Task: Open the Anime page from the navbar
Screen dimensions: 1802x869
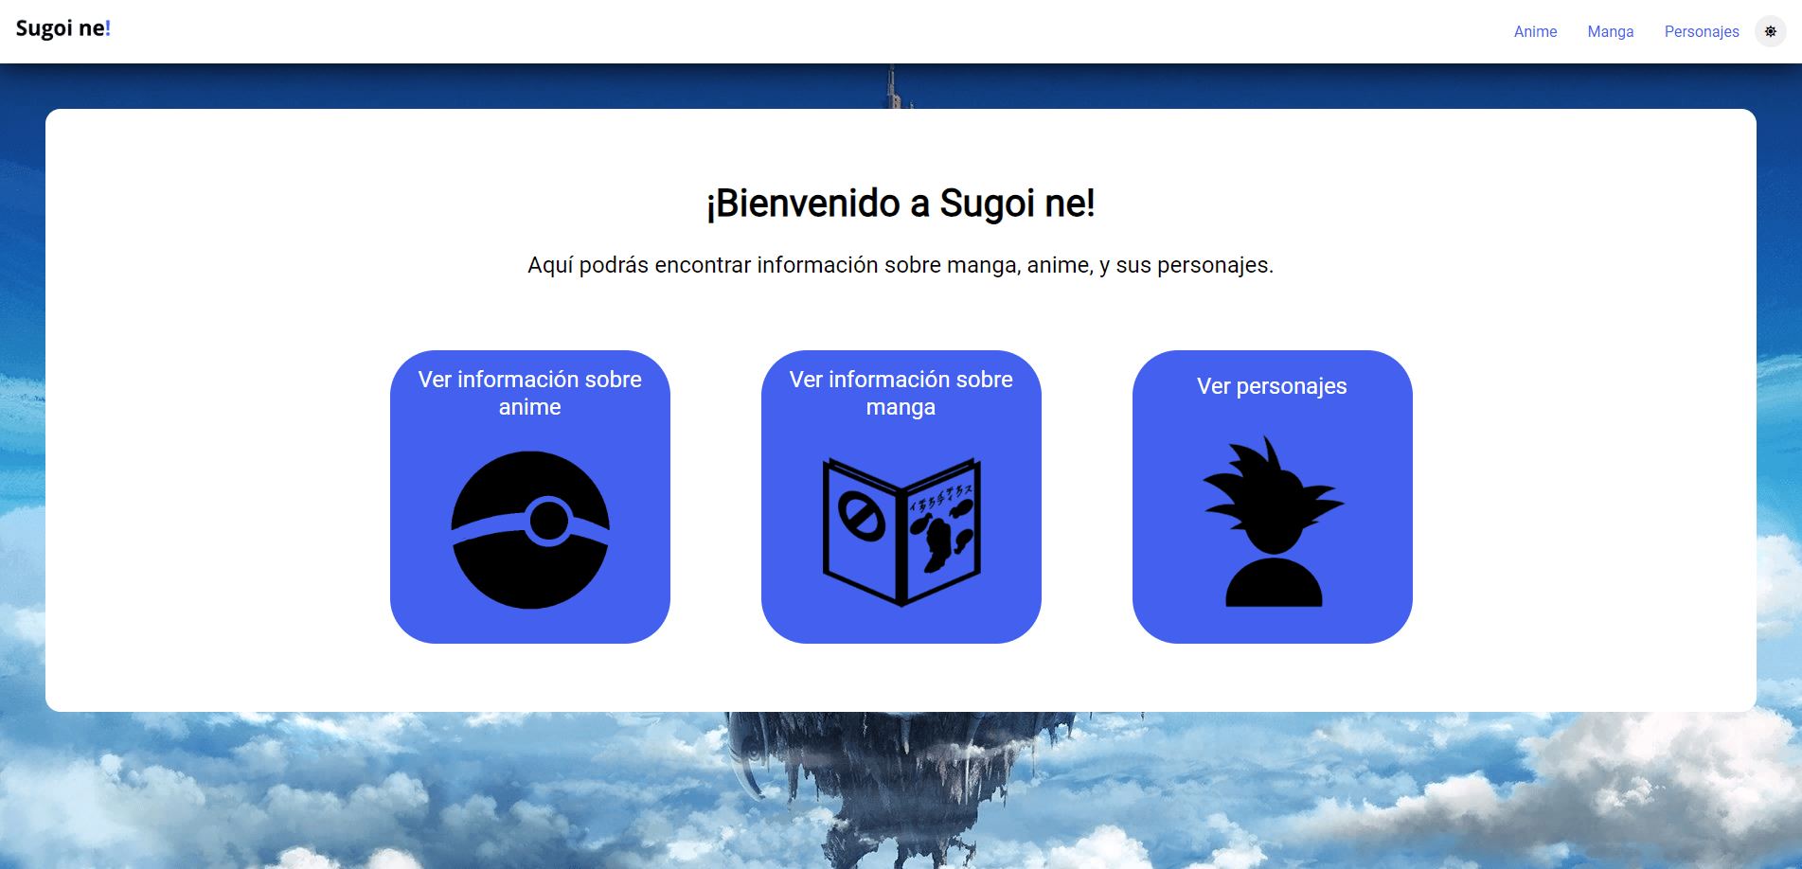Action: click(1535, 31)
